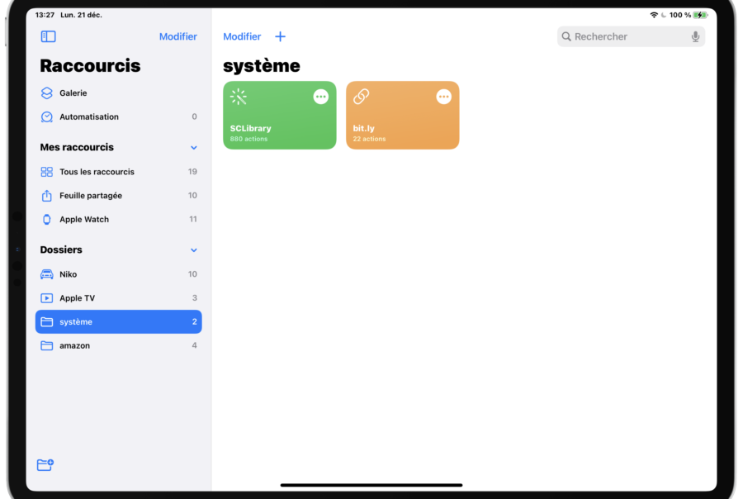Click the Raccourcis title
Image resolution: width=743 pixels, height=499 pixels.
pos(90,65)
